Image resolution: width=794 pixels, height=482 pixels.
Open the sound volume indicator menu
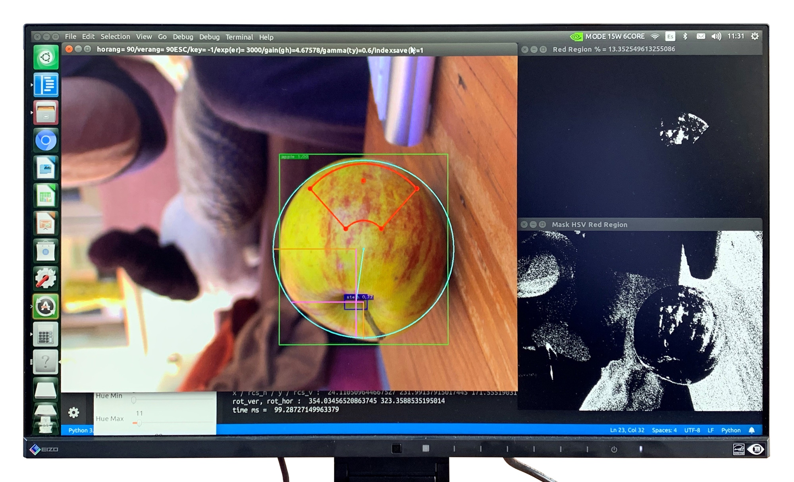tap(716, 37)
